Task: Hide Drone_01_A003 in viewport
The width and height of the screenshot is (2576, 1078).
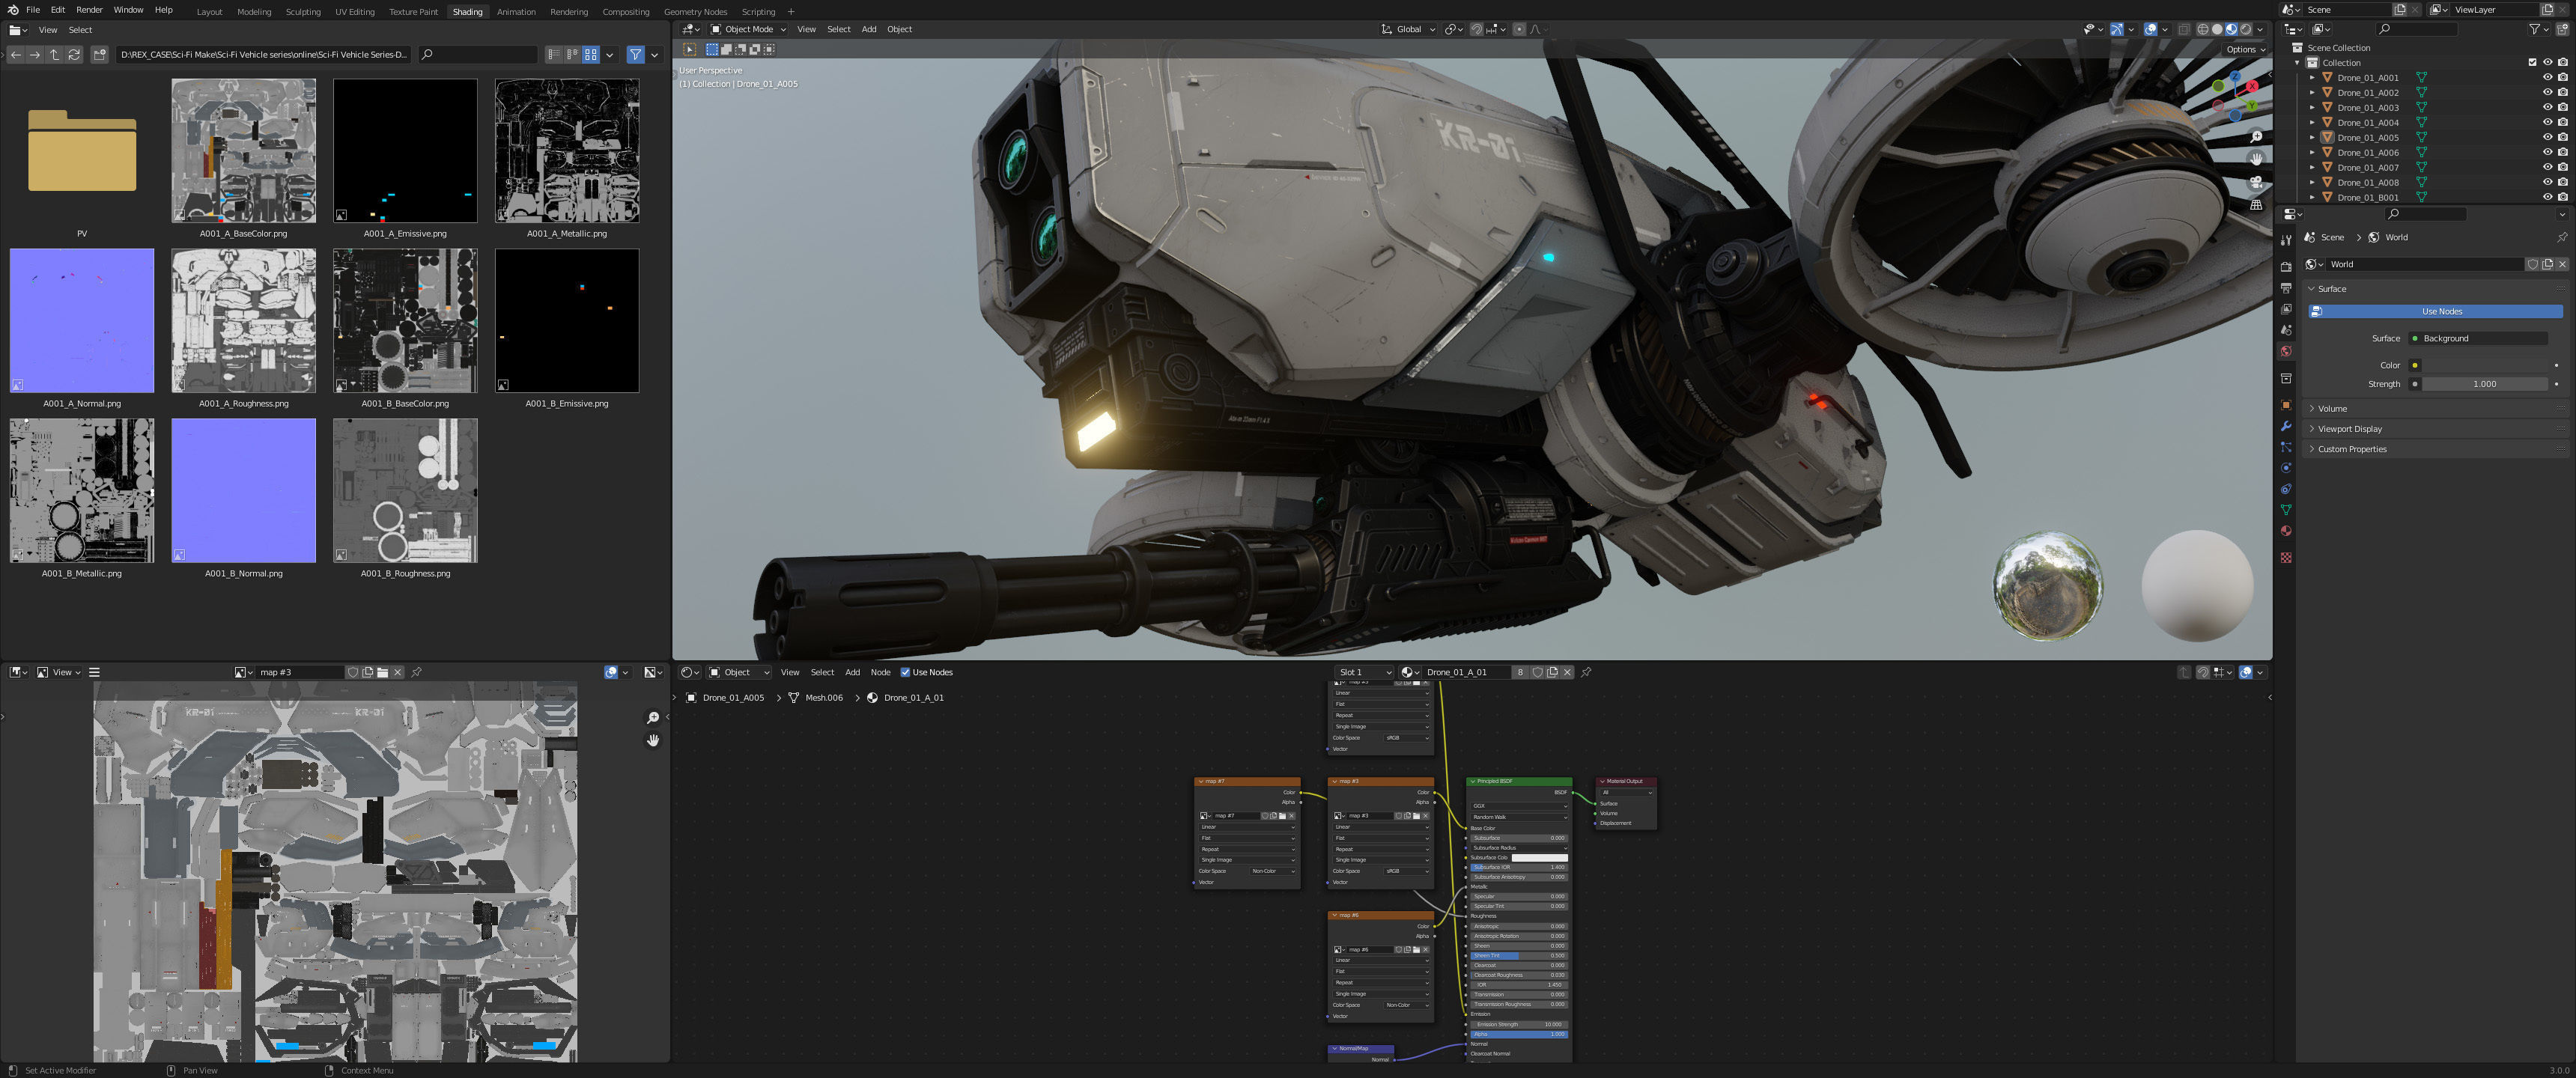Action: pos(2547,107)
